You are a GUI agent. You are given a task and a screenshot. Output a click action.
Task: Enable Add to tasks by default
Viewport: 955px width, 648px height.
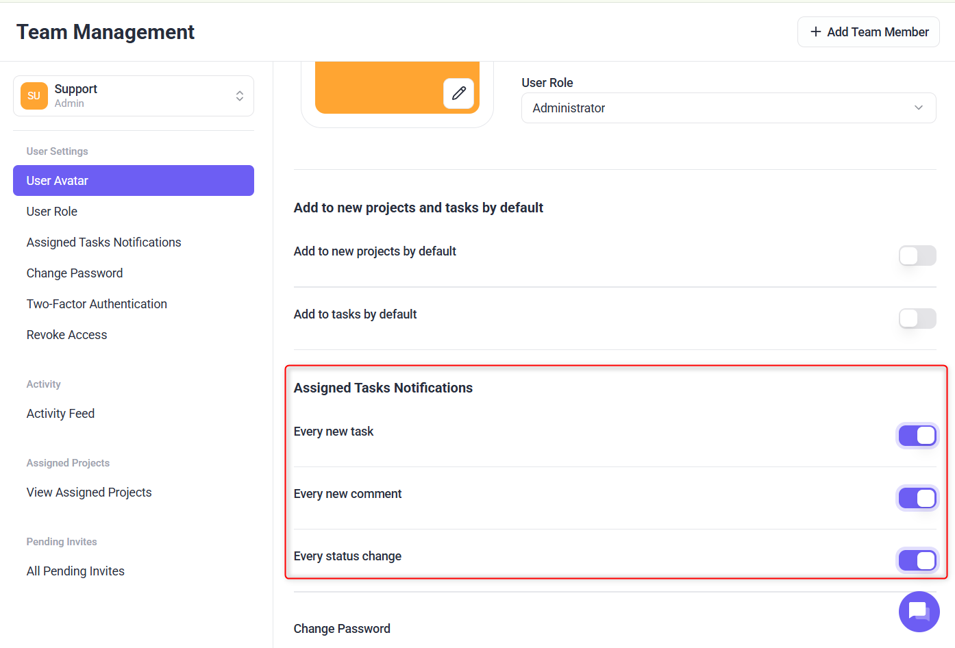(917, 319)
